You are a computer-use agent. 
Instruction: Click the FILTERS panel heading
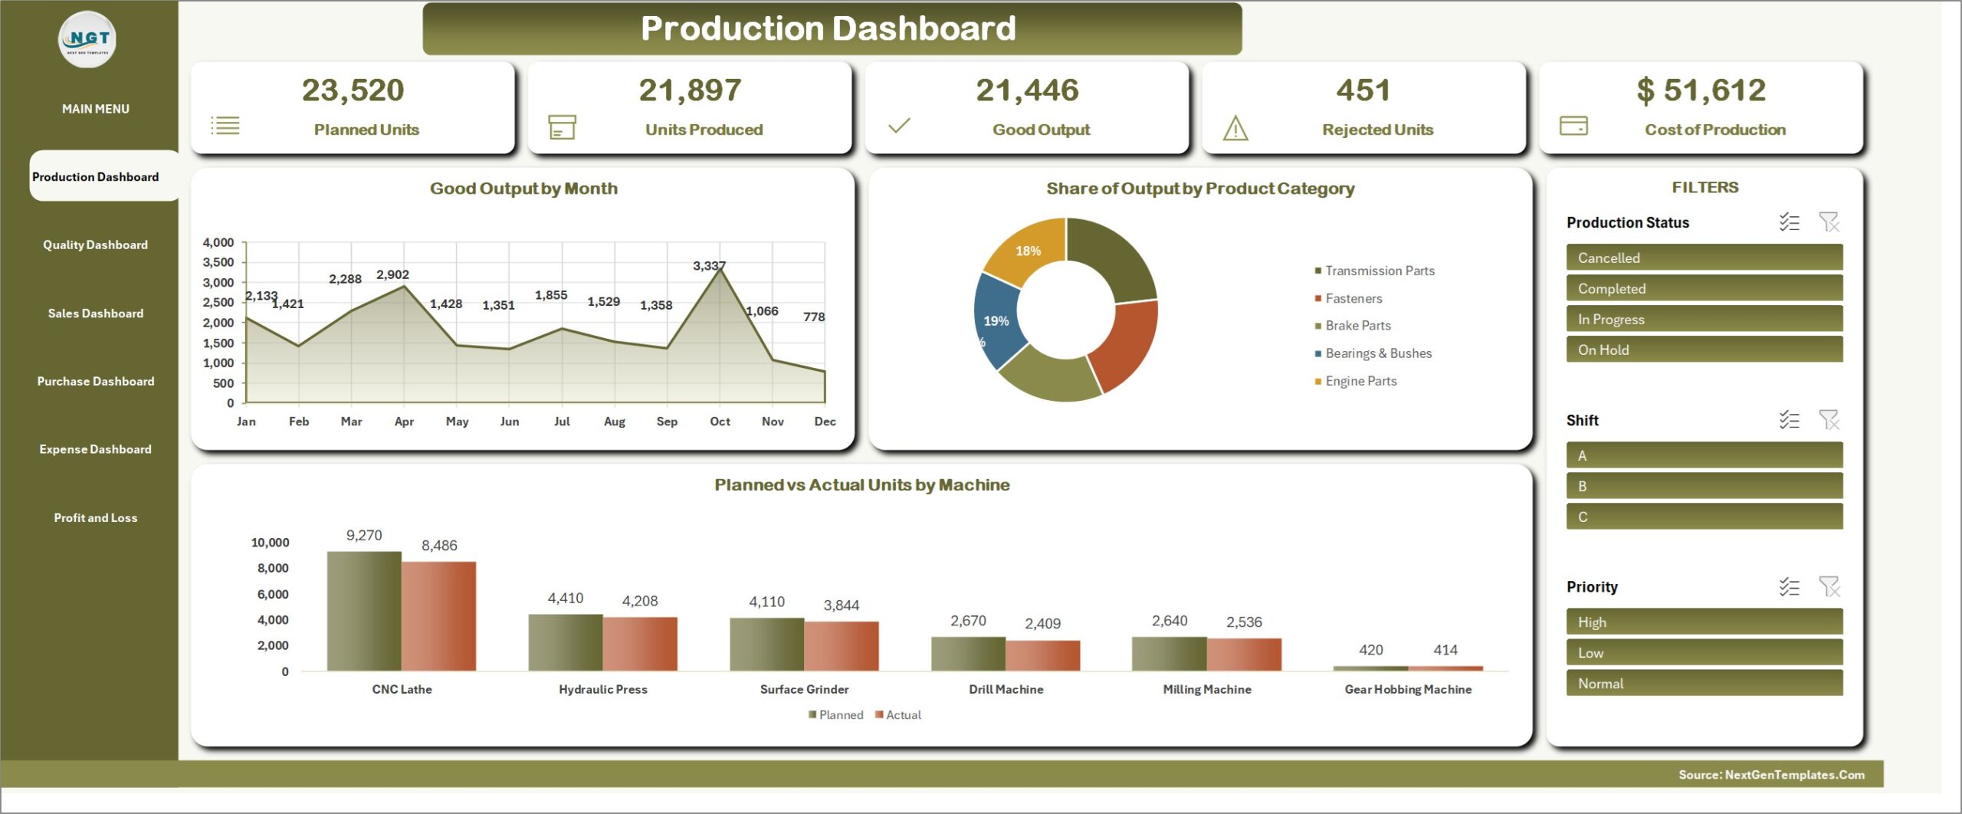click(1704, 187)
